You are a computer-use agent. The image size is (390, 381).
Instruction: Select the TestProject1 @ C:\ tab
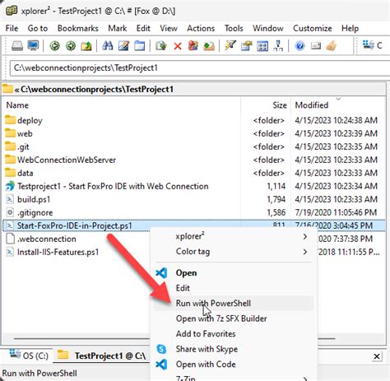pyautogui.click(x=102, y=355)
